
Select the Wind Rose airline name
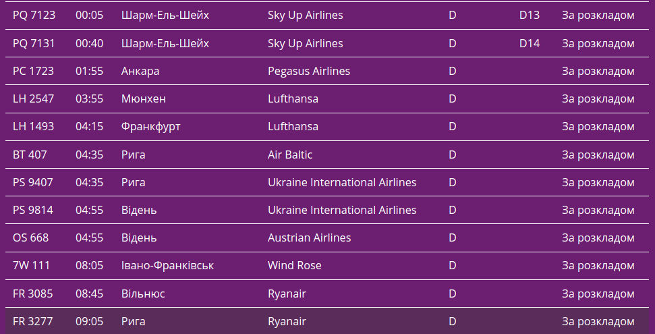(294, 265)
